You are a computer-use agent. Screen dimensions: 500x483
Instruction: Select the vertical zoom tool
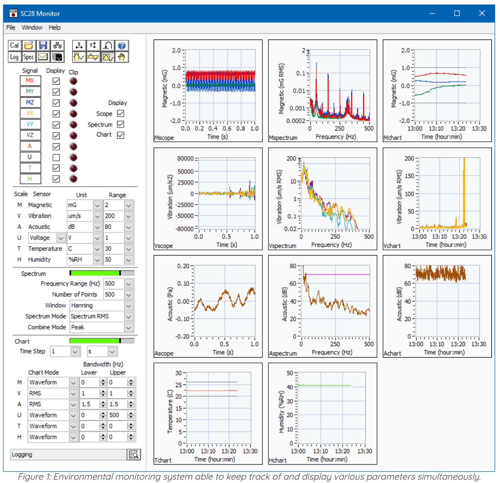pos(93,57)
